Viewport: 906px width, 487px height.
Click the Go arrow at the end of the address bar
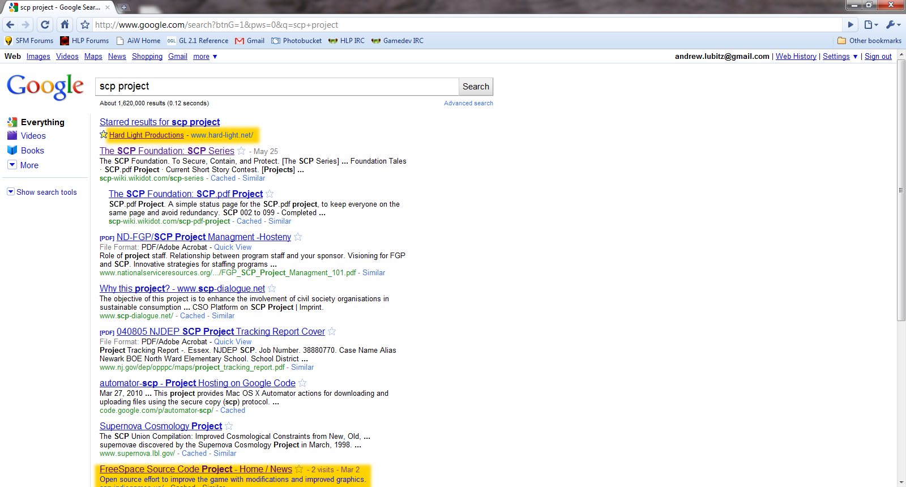850,24
